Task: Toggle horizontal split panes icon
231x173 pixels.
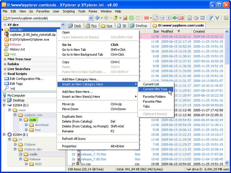Action: point(162,18)
